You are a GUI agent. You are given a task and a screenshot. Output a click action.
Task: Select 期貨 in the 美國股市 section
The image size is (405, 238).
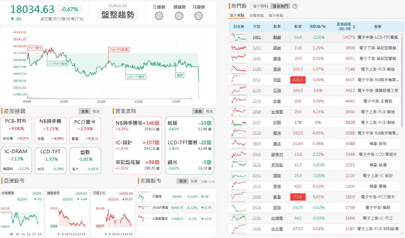pos(183,181)
